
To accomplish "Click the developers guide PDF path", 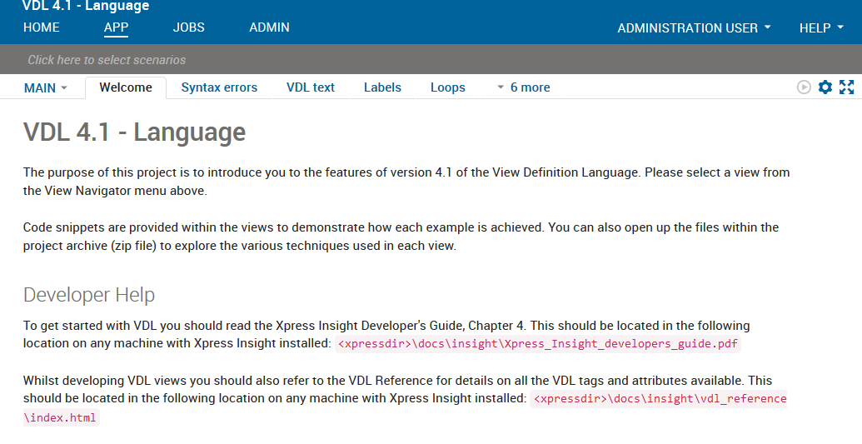I will 538,344.
